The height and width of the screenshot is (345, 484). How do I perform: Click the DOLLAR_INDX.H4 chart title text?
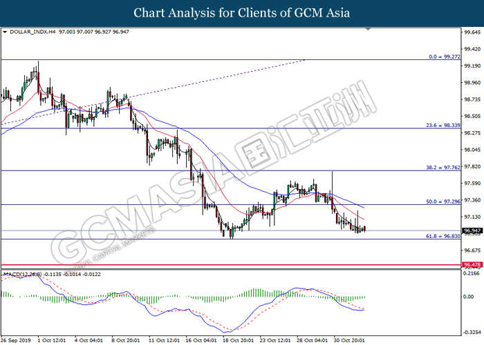click(x=32, y=32)
